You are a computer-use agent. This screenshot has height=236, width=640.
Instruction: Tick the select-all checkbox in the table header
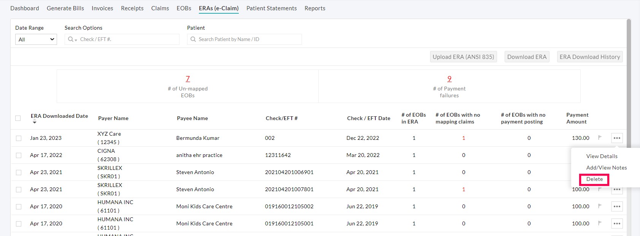click(x=18, y=118)
